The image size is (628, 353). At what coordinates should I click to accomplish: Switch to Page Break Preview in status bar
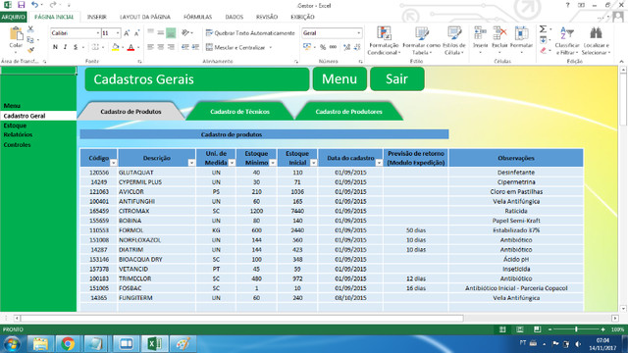coord(537,329)
